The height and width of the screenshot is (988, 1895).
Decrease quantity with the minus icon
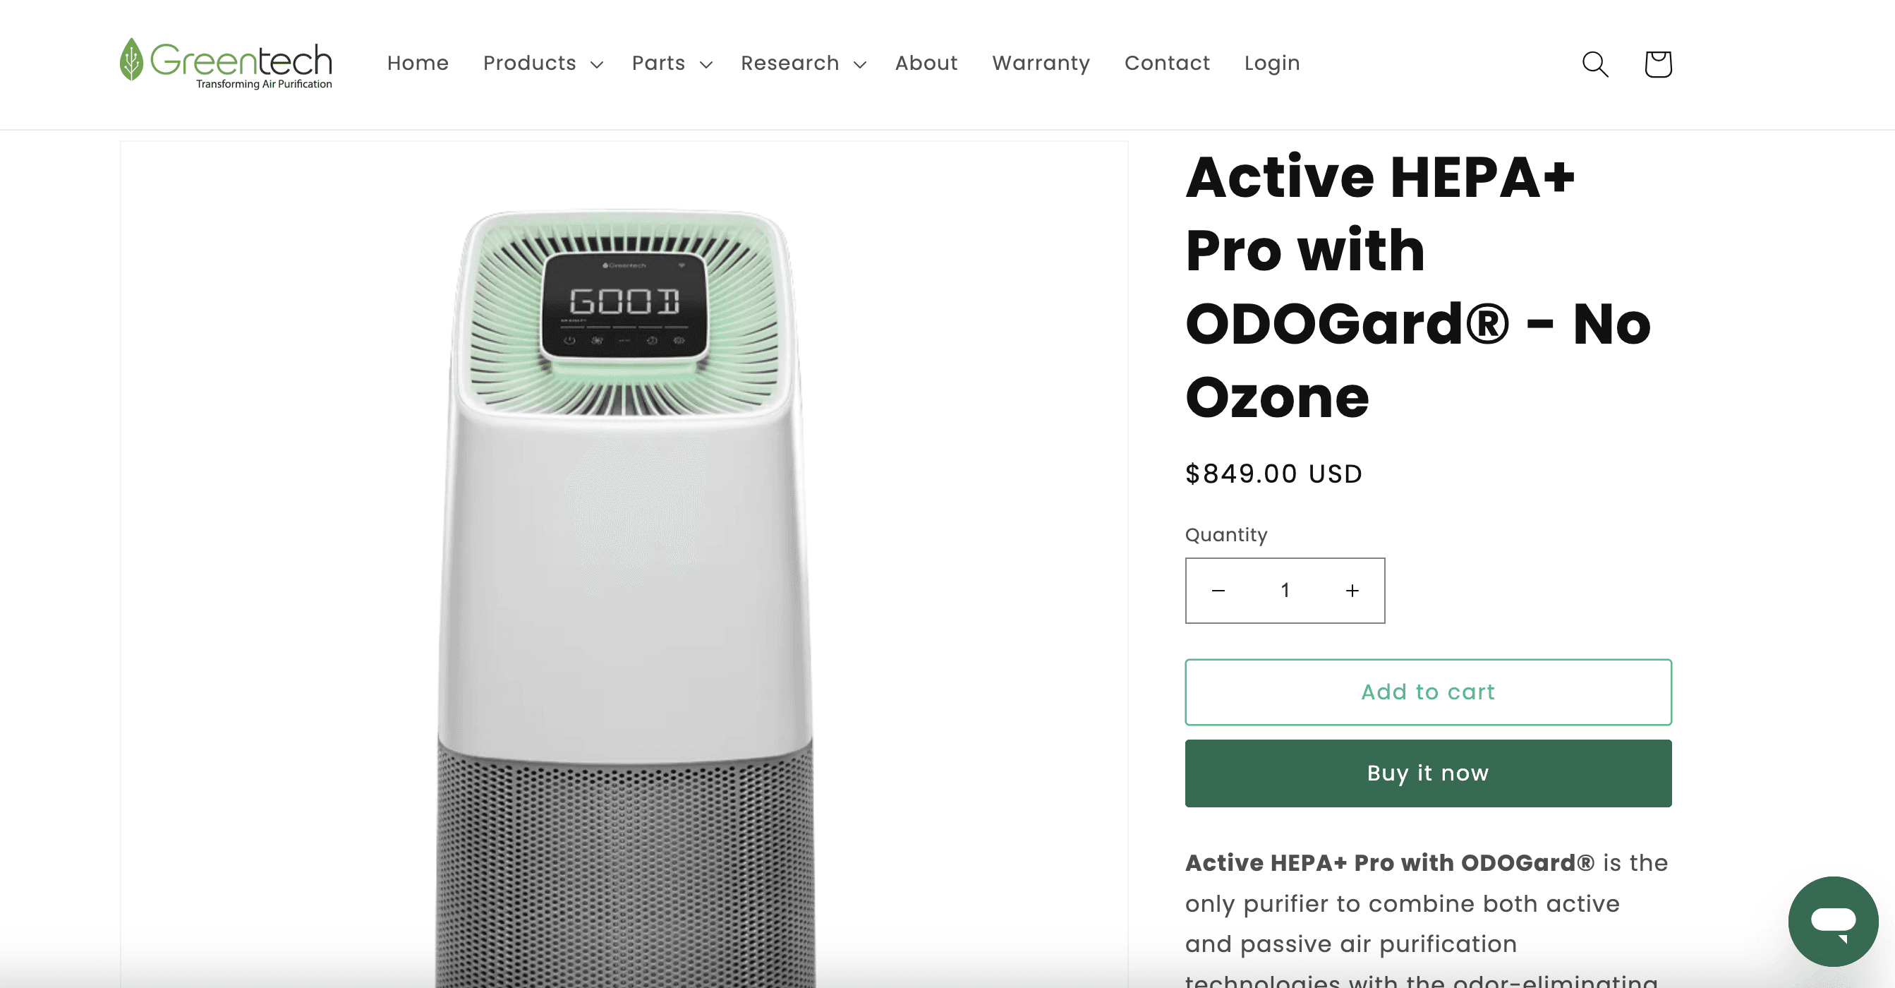pyautogui.click(x=1218, y=591)
